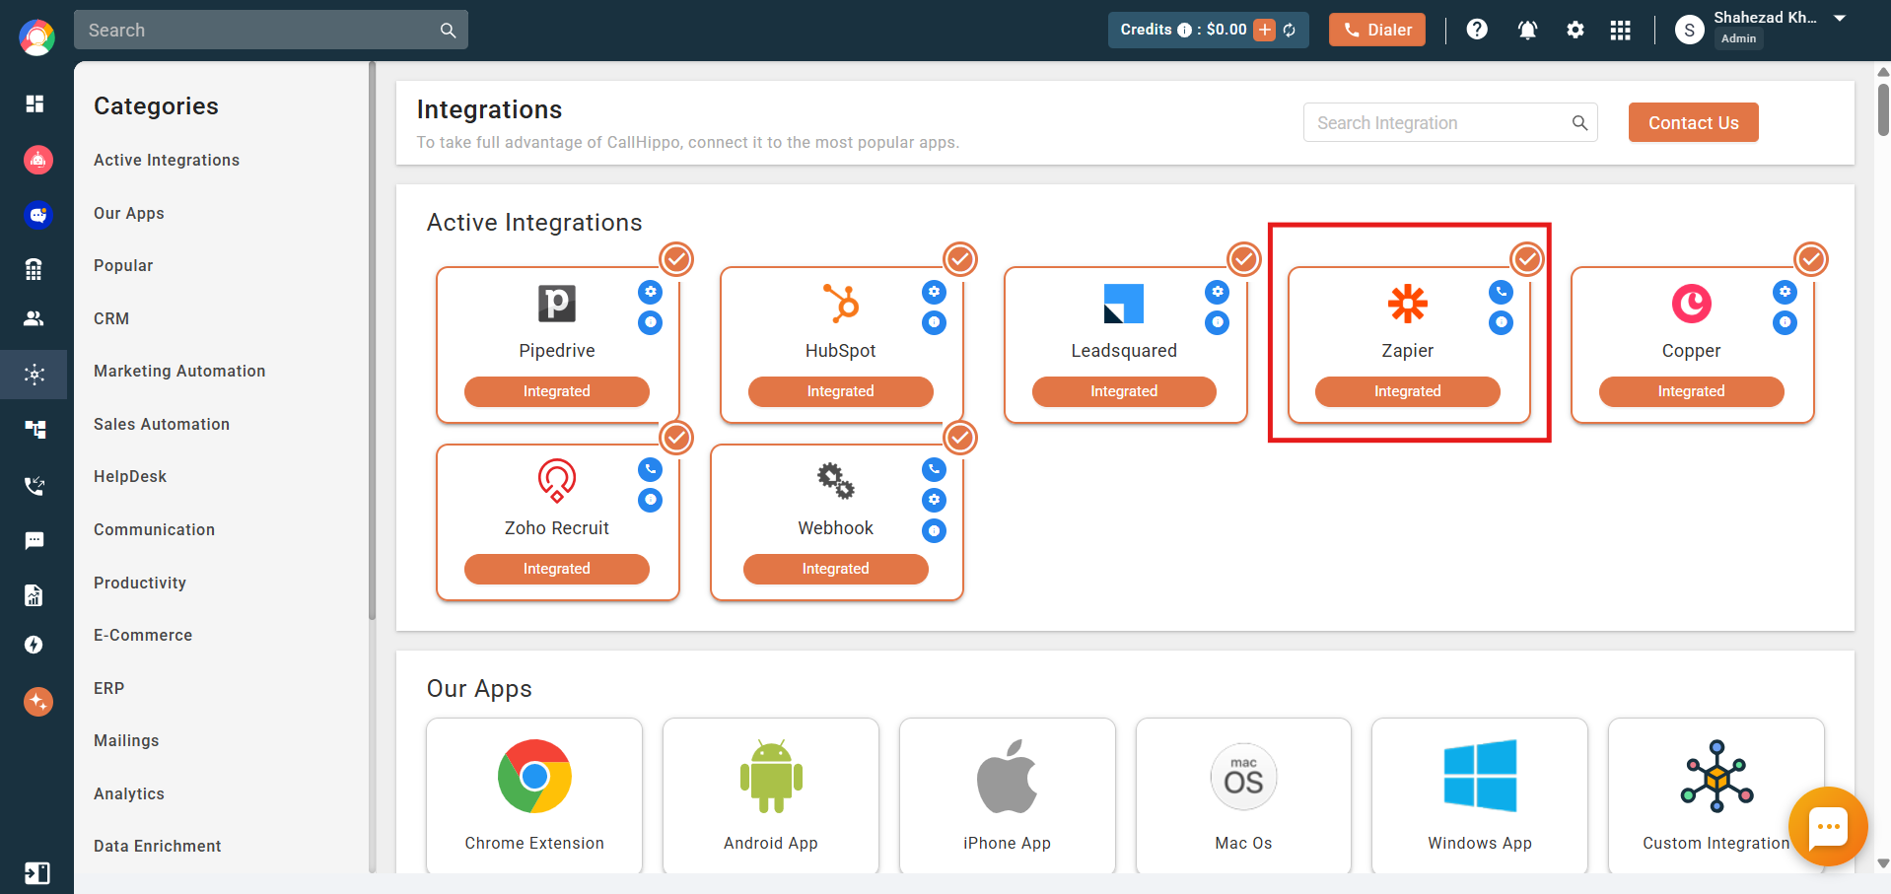Open the chat support bubble
The height and width of the screenshot is (894, 1891).
click(1828, 827)
